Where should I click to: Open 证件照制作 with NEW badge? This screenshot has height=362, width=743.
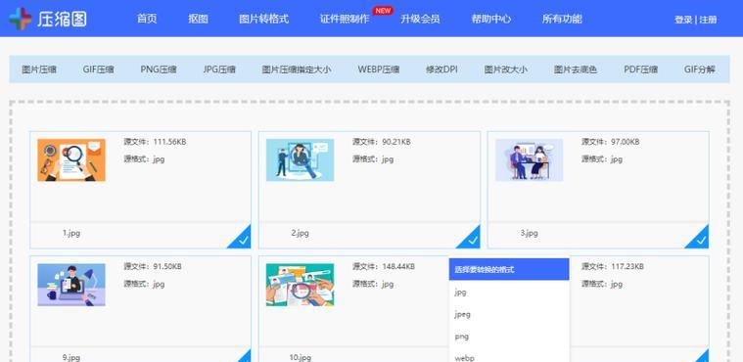[x=345, y=19]
